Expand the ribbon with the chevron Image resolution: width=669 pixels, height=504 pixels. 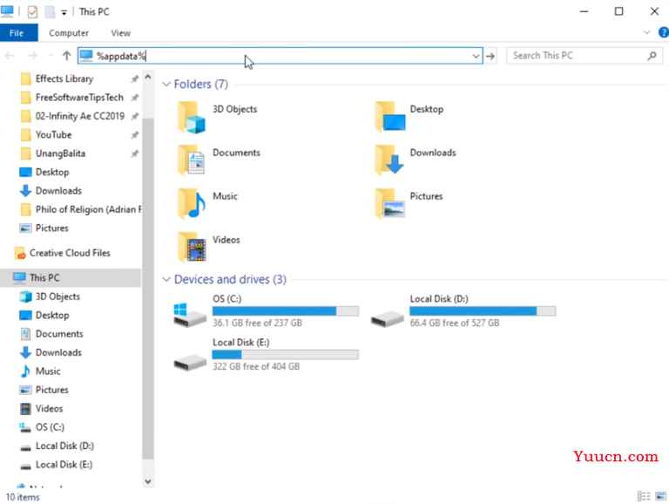click(x=645, y=33)
